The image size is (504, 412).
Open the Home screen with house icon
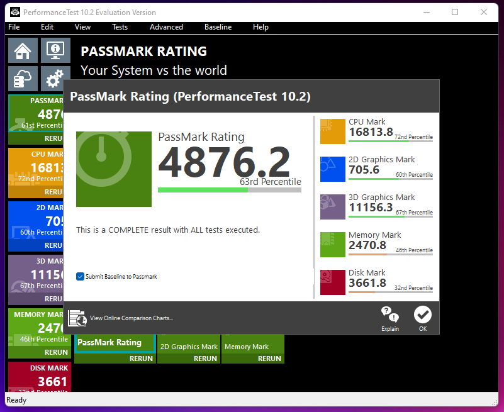click(x=23, y=50)
